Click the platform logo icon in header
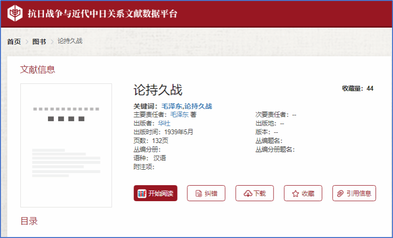Image resolution: width=393 pixels, height=238 pixels. pos(15,13)
